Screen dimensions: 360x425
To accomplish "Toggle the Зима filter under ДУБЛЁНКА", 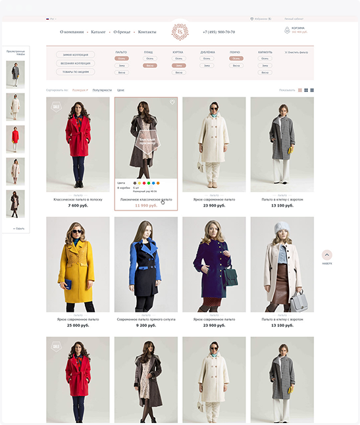I will [207, 66].
